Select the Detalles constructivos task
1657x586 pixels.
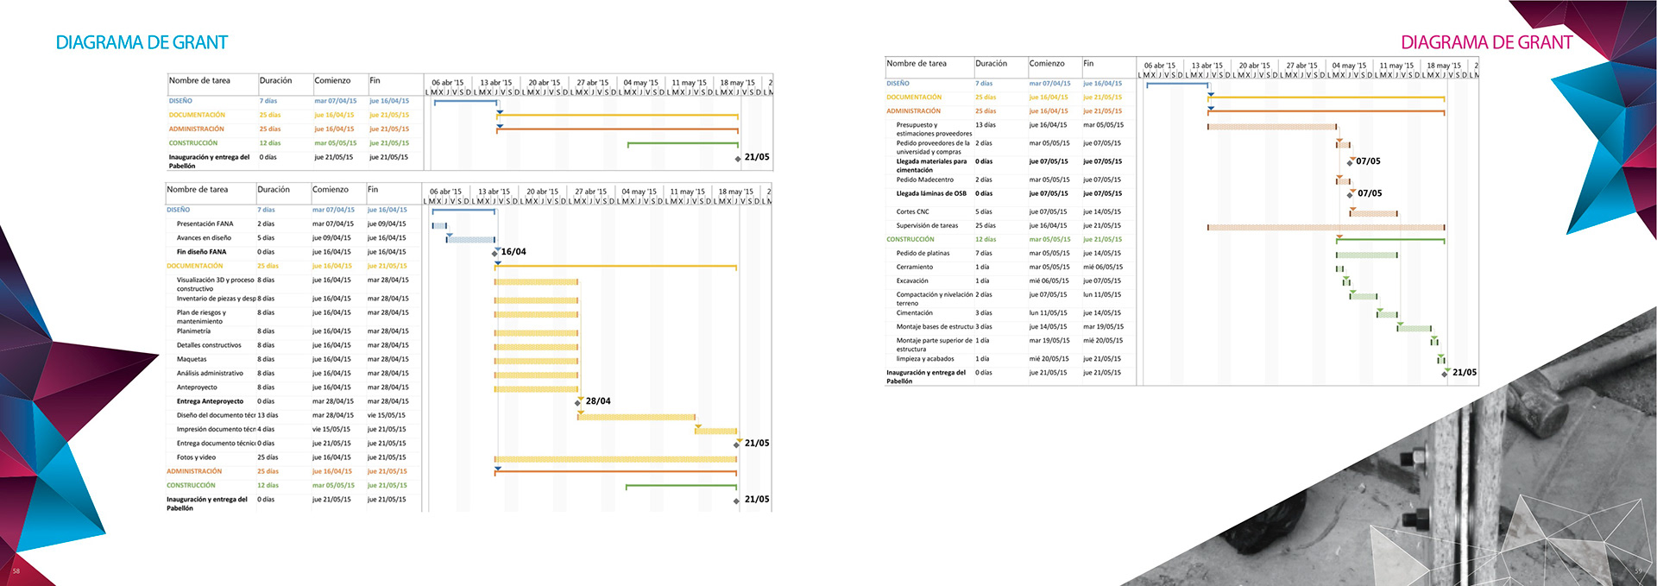coord(209,345)
